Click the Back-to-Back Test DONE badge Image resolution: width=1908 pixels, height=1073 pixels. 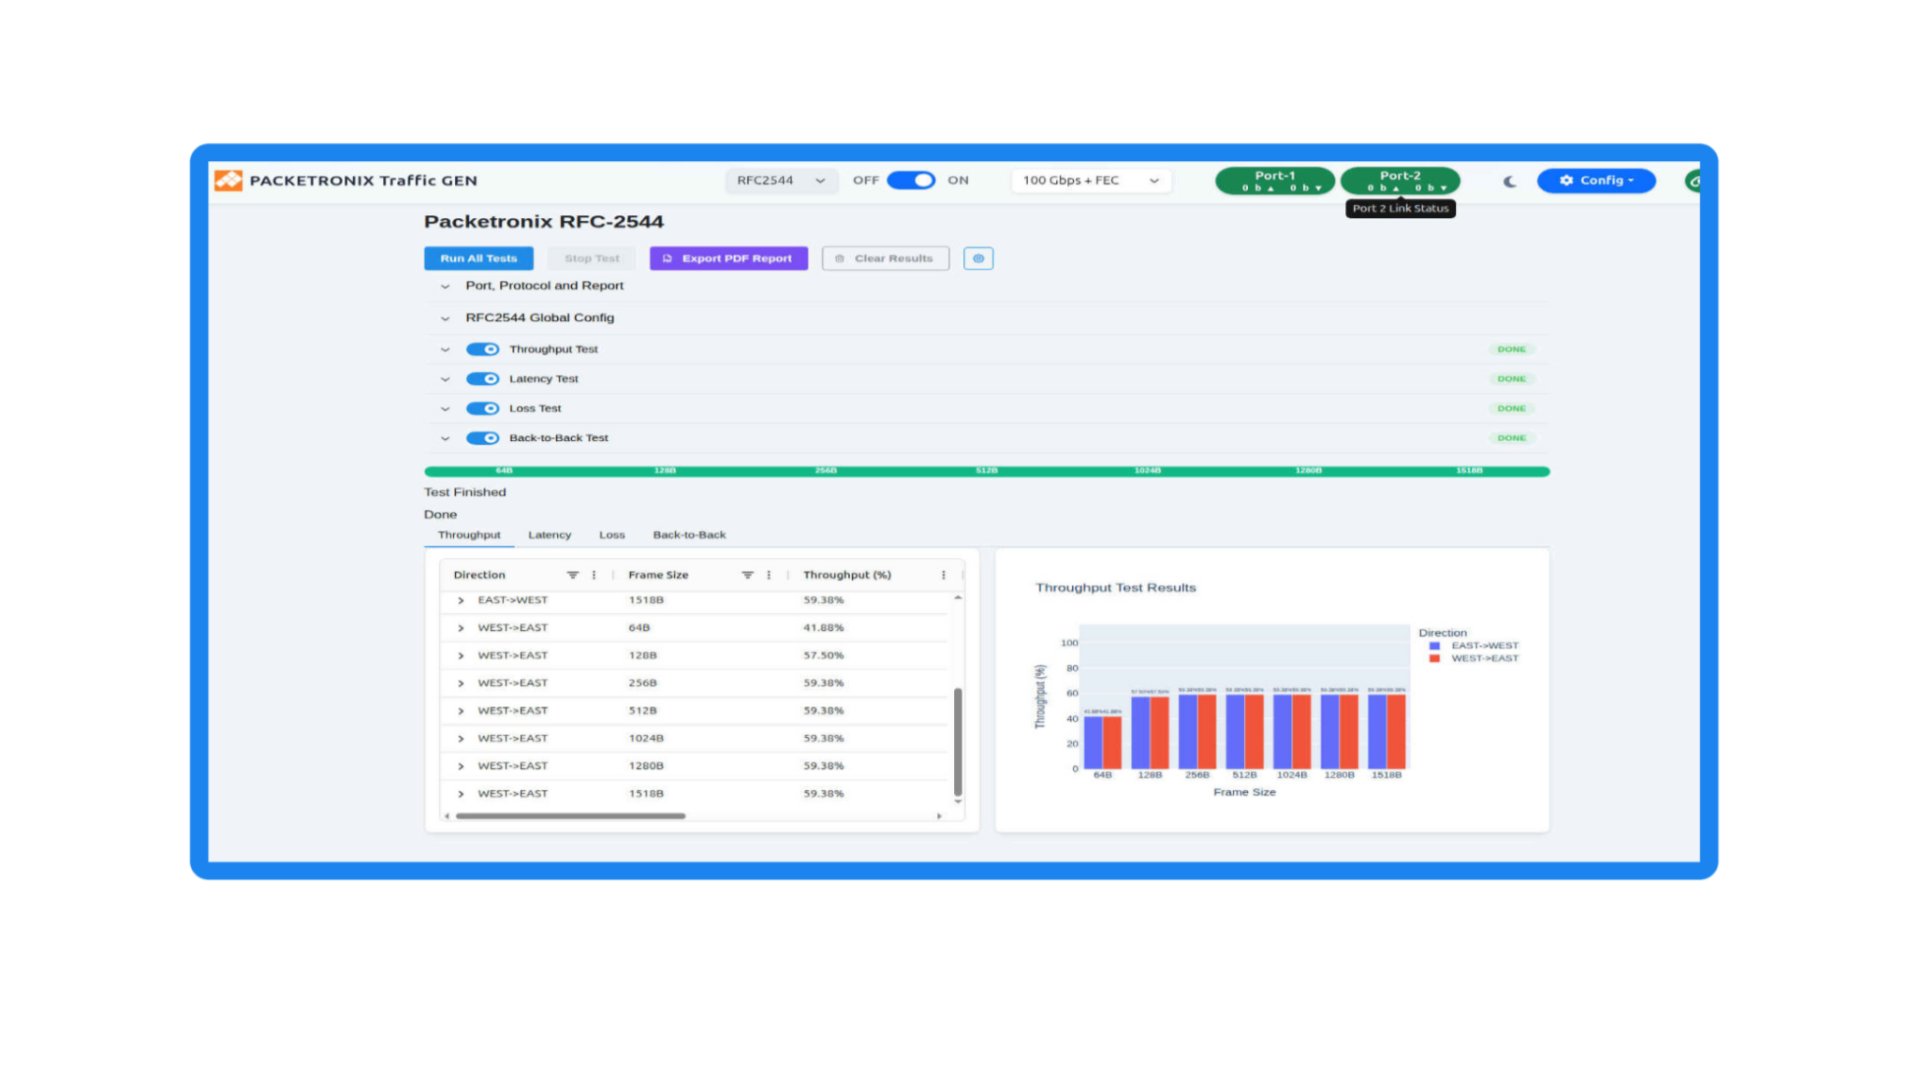[1511, 438]
